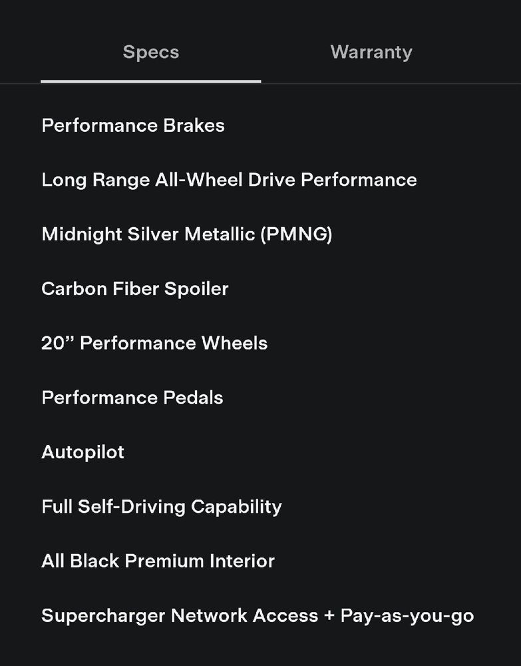Screen dimensions: 521x666
Task: Tap the word Wheels in 20" Performance
Action: [x=235, y=343]
